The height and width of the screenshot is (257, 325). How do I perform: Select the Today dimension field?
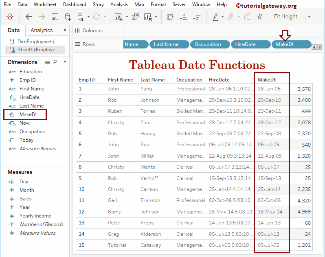tap(26, 140)
